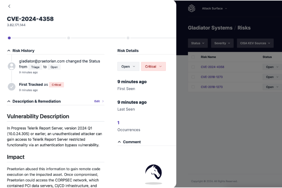The width and height of the screenshot is (282, 188).
Task: Open the Attack Surface menu
Action: point(214,9)
